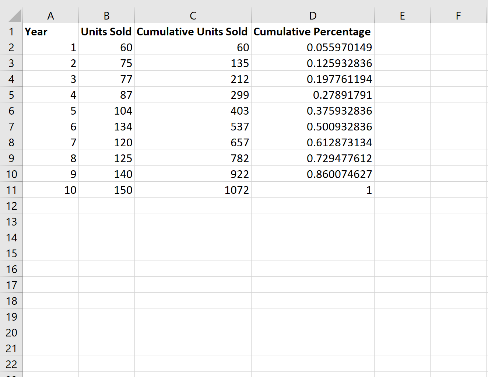
Task: Click empty cell E1
Action: pyautogui.click(x=402, y=31)
